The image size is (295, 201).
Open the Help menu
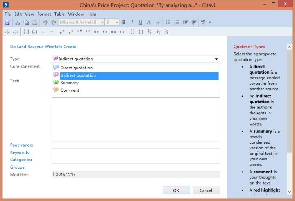(92, 14)
